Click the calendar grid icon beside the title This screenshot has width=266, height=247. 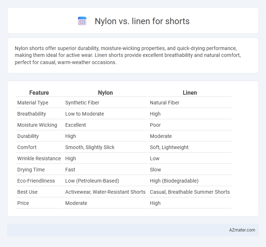pos(82,21)
